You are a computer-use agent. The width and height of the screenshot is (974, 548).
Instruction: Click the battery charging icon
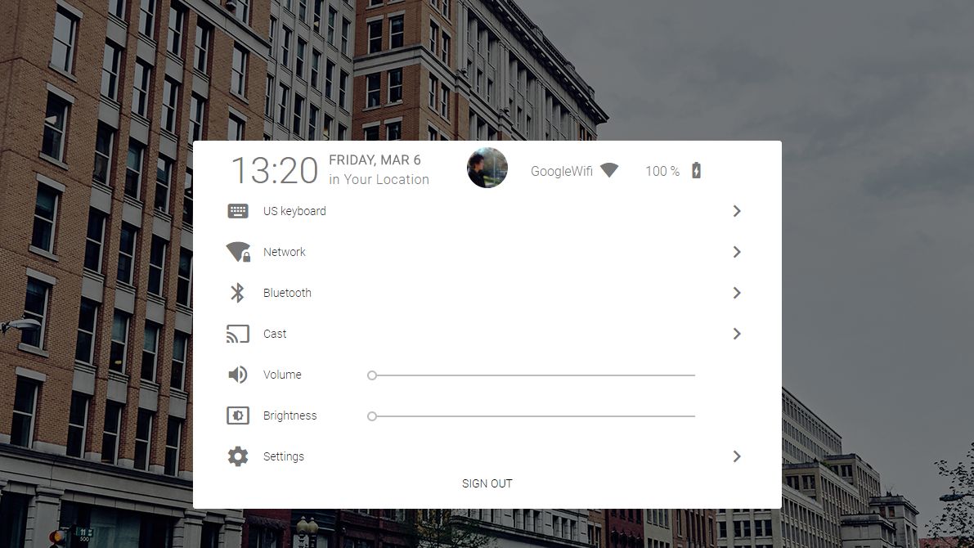[696, 170]
